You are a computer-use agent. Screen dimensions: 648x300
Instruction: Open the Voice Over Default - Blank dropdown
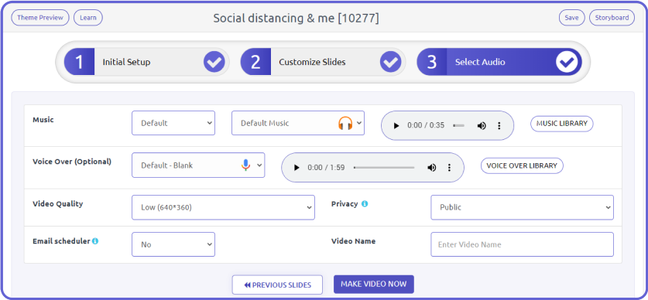click(198, 165)
